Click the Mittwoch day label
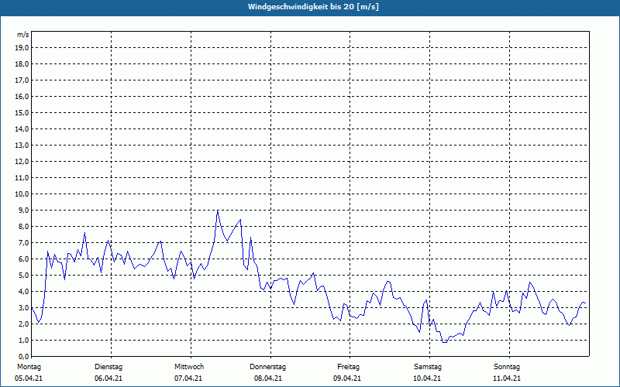Screen dimensions: 620x387 (189, 367)
